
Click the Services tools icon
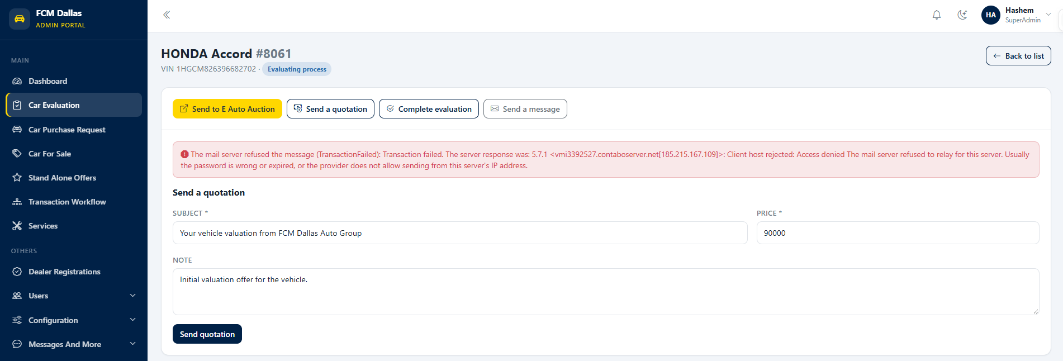click(x=17, y=226)
